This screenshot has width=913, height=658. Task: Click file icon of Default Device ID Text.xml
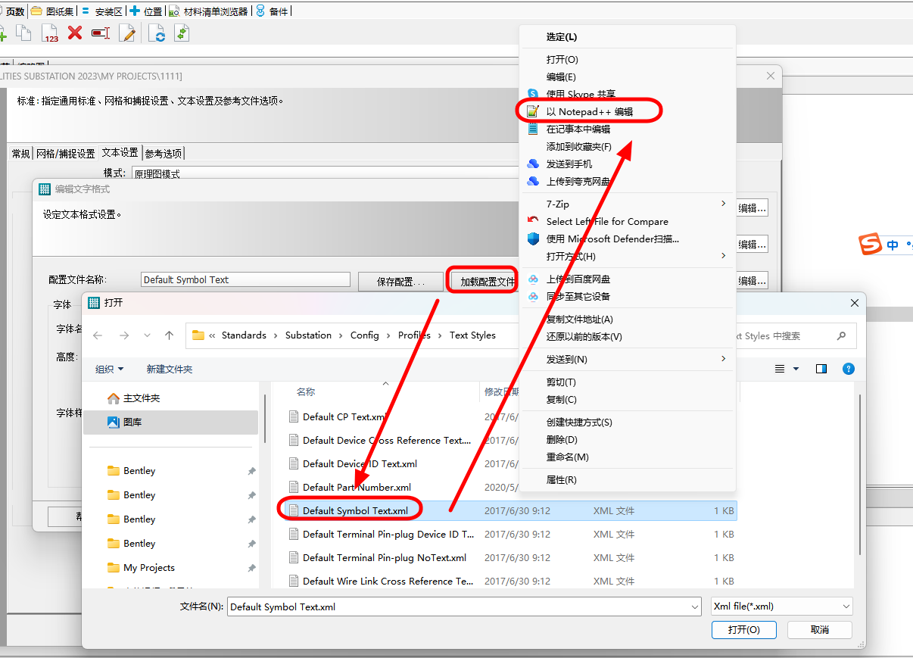click(x=294, y=463)
